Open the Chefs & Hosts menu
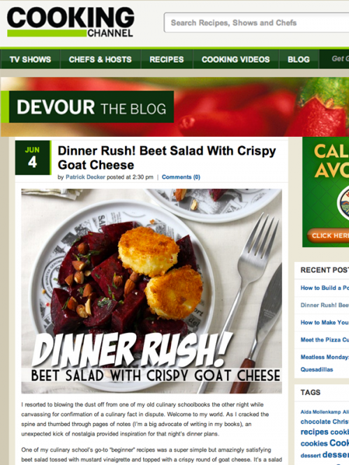Image resolution: width=349 pixels, height=465 pixels. coord(101,59)
